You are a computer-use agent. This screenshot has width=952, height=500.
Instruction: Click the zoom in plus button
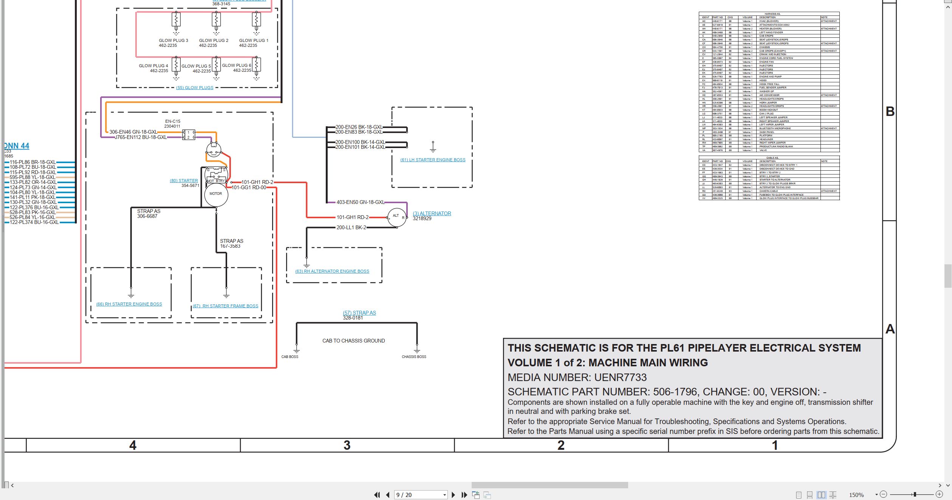click(x=939, y=494)
